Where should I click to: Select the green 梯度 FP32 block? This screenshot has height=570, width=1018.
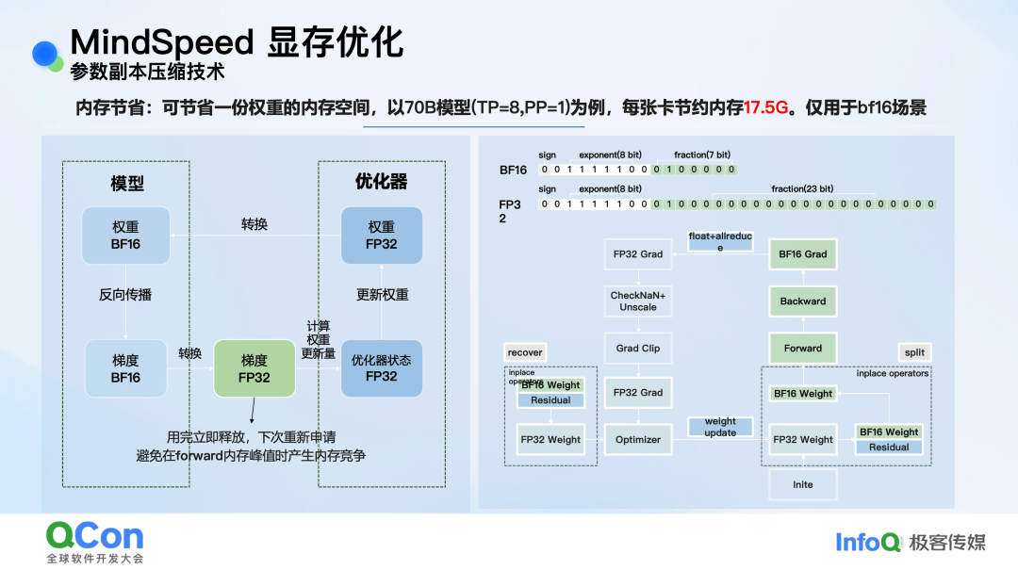pyautogui.click(x=254, y=368)
